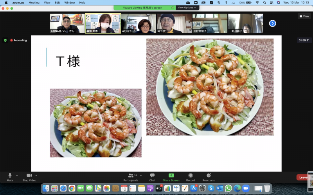Open Launchpad from the Dock
The width and height of the screenshot is (313, 195).
(54, 188)
